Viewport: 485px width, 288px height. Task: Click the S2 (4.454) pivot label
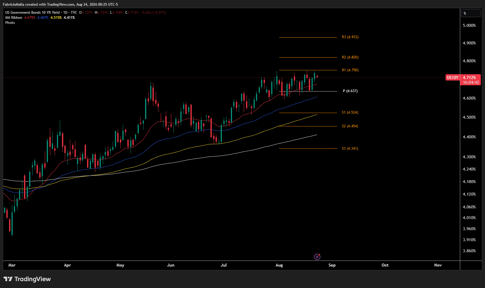point(350,126)
